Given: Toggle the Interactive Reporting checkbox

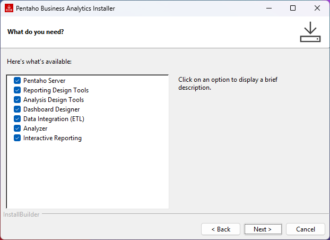Looking at the screenshot, I should [x=17, y=138].
